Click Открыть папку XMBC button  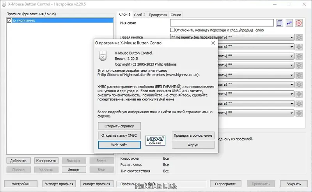pyautogui.click(x=119, y=136)
